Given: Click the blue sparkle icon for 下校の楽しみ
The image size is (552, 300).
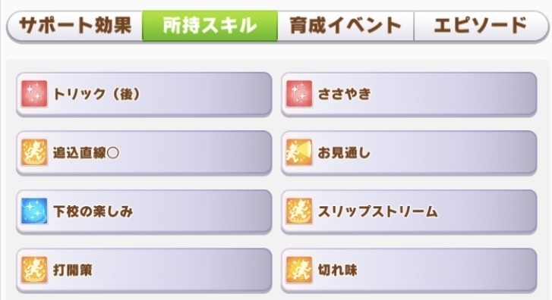Looking at the screenshot, I should tap(34, 211).
